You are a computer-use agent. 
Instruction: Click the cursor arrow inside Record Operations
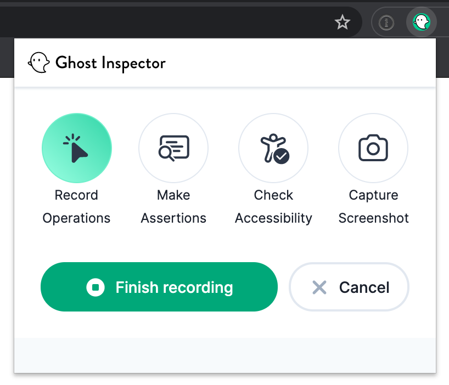pos(76,148)
